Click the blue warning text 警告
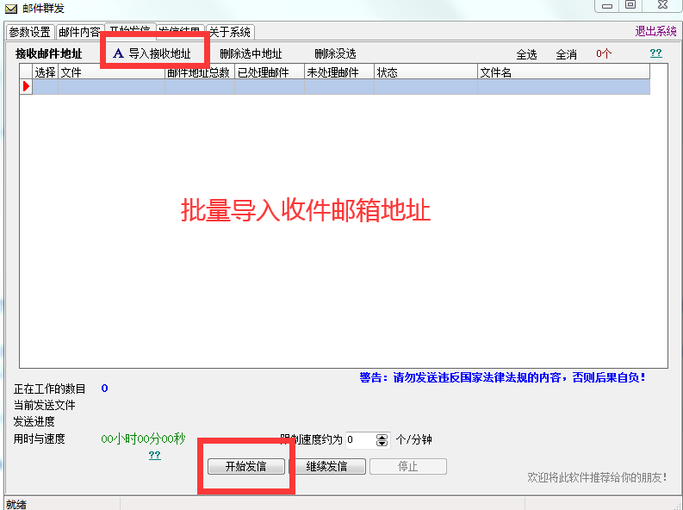 click(503, 377)
